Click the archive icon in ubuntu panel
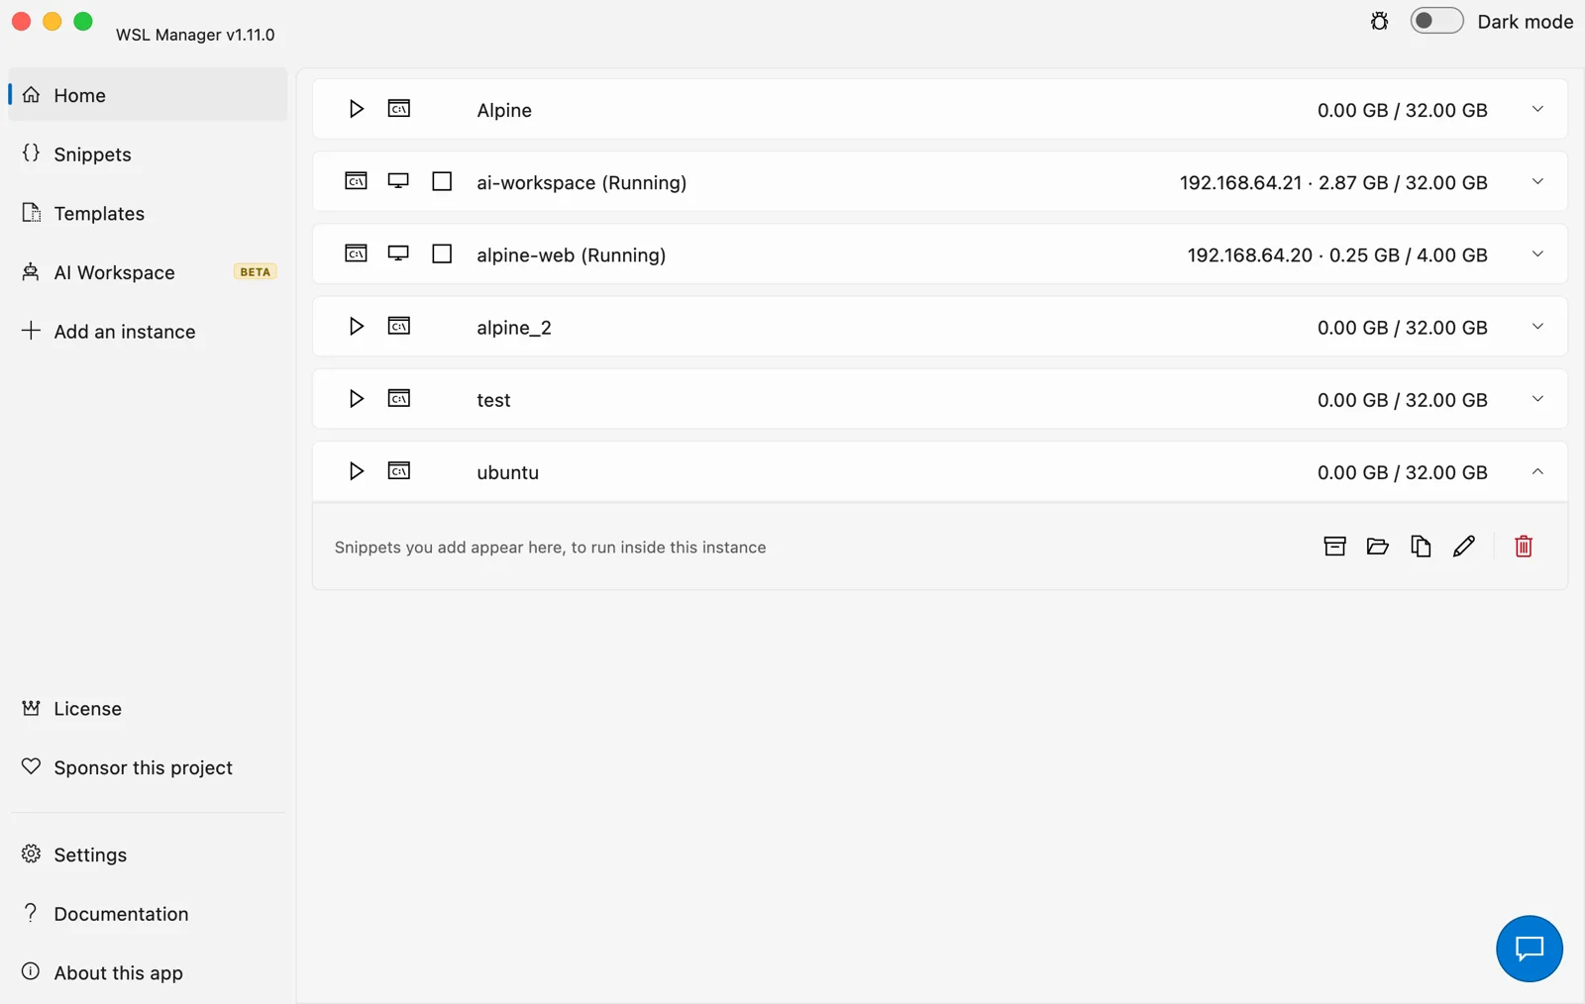Viewport: 1585px width, 1004px height. click(1334, 547)
